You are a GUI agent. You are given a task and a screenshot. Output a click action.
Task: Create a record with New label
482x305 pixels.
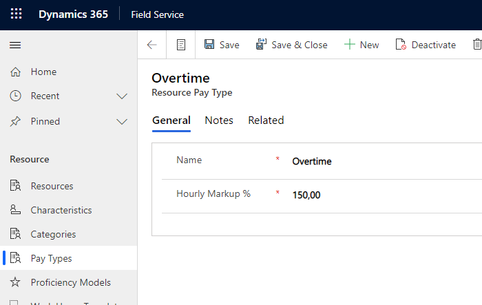pyautogui.click(x=369, y=45)
